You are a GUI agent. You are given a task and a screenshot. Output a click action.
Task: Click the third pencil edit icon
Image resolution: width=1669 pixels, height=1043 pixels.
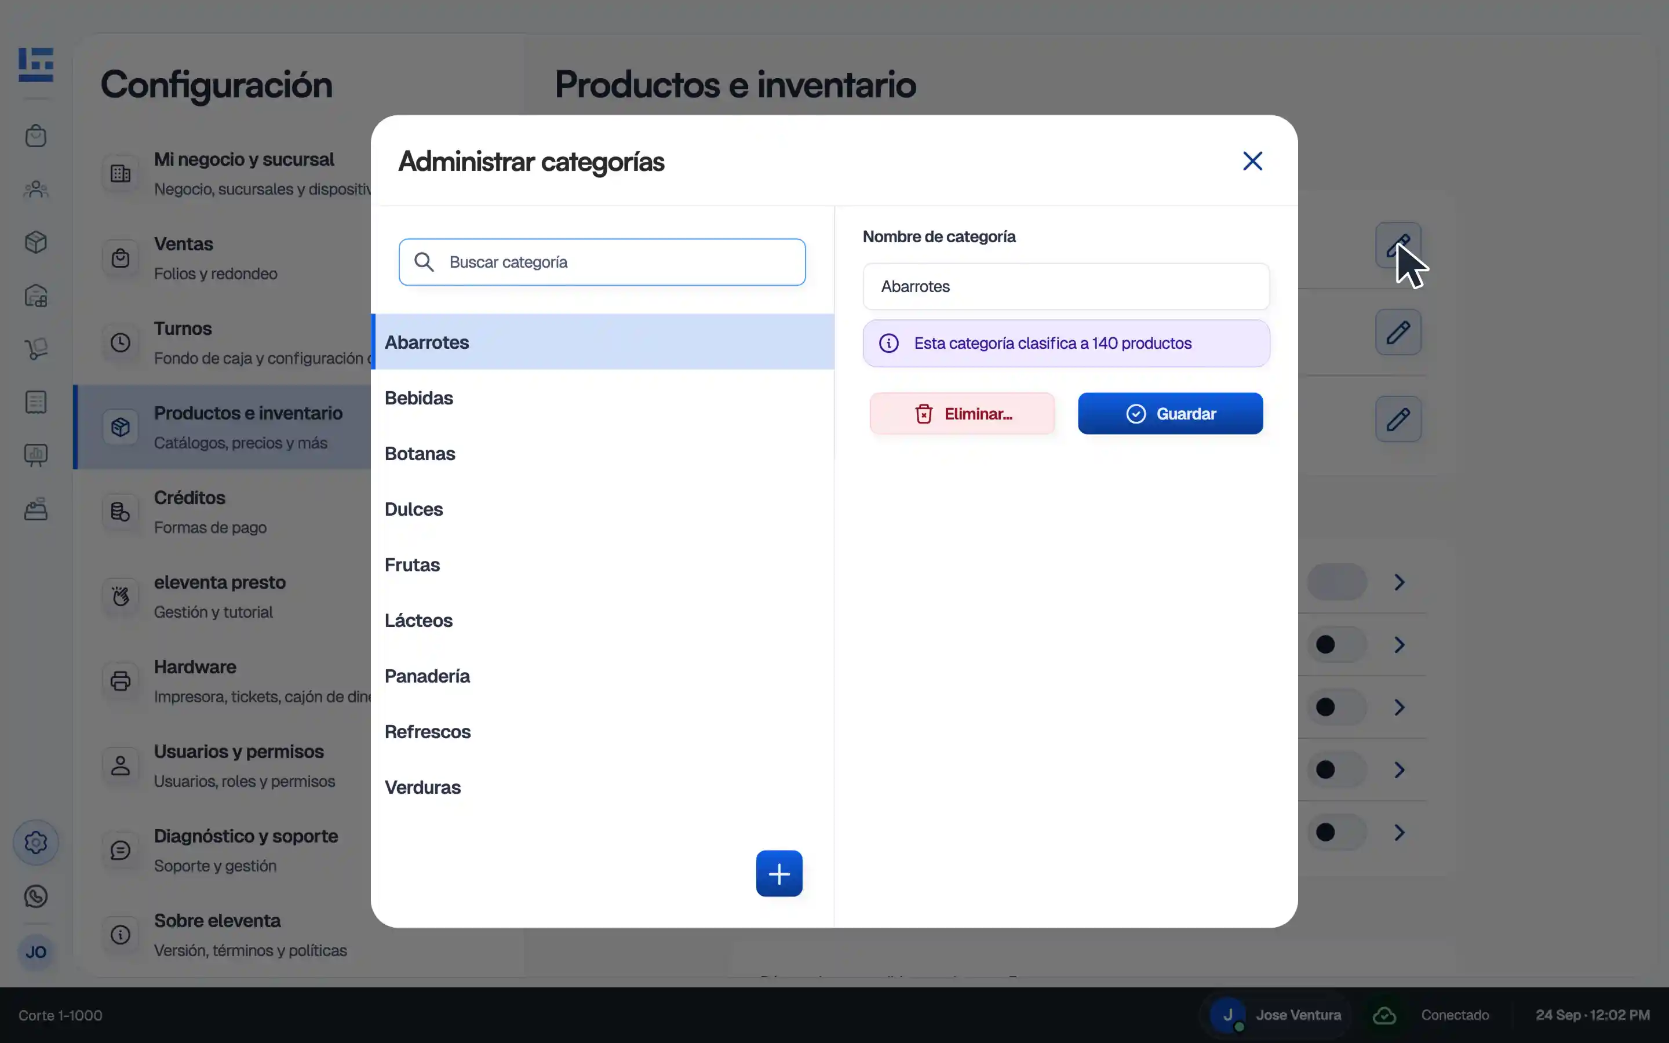(x=1398, y=419)
